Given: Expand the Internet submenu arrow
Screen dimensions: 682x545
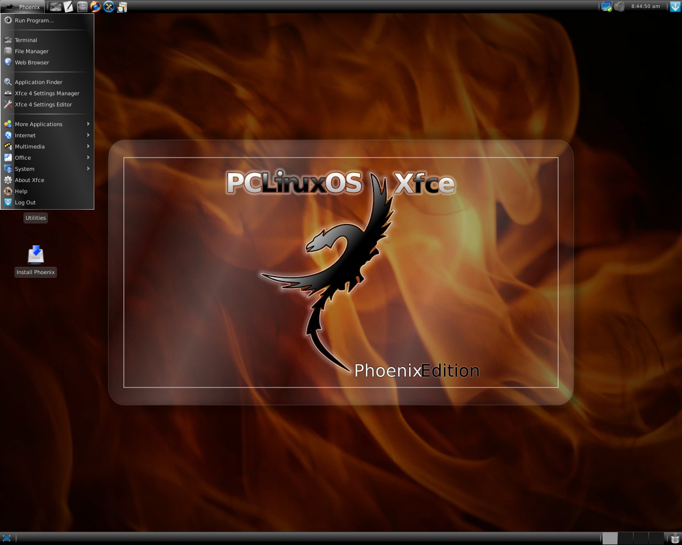Looking at the screenshot, I should pos(88,135).
